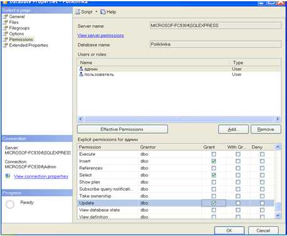Select the админ user row
Viewport: 287px width, 236px height.
pos(179,69)
